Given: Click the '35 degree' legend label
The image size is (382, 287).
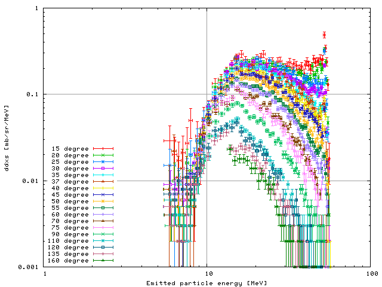Looking at the screenshot, I should (70, 175).
